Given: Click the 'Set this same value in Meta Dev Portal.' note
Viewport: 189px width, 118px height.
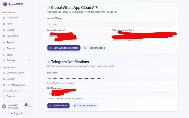Looking at the screenshot, I should (126, 41).
